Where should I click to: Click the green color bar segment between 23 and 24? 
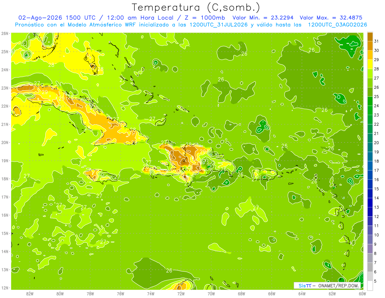click(x=370, y=110)
